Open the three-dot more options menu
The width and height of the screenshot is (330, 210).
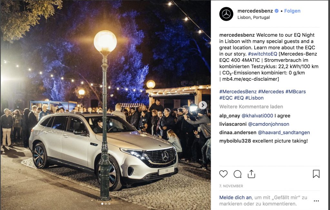pos(316,201)
